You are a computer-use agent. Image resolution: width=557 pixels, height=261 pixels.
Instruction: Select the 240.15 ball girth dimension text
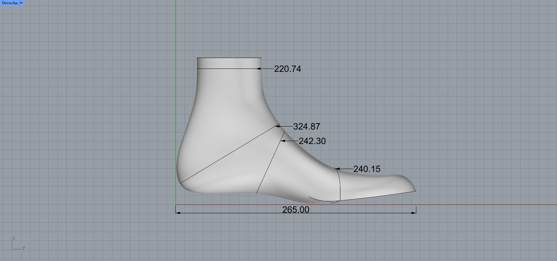click(367, 169)
